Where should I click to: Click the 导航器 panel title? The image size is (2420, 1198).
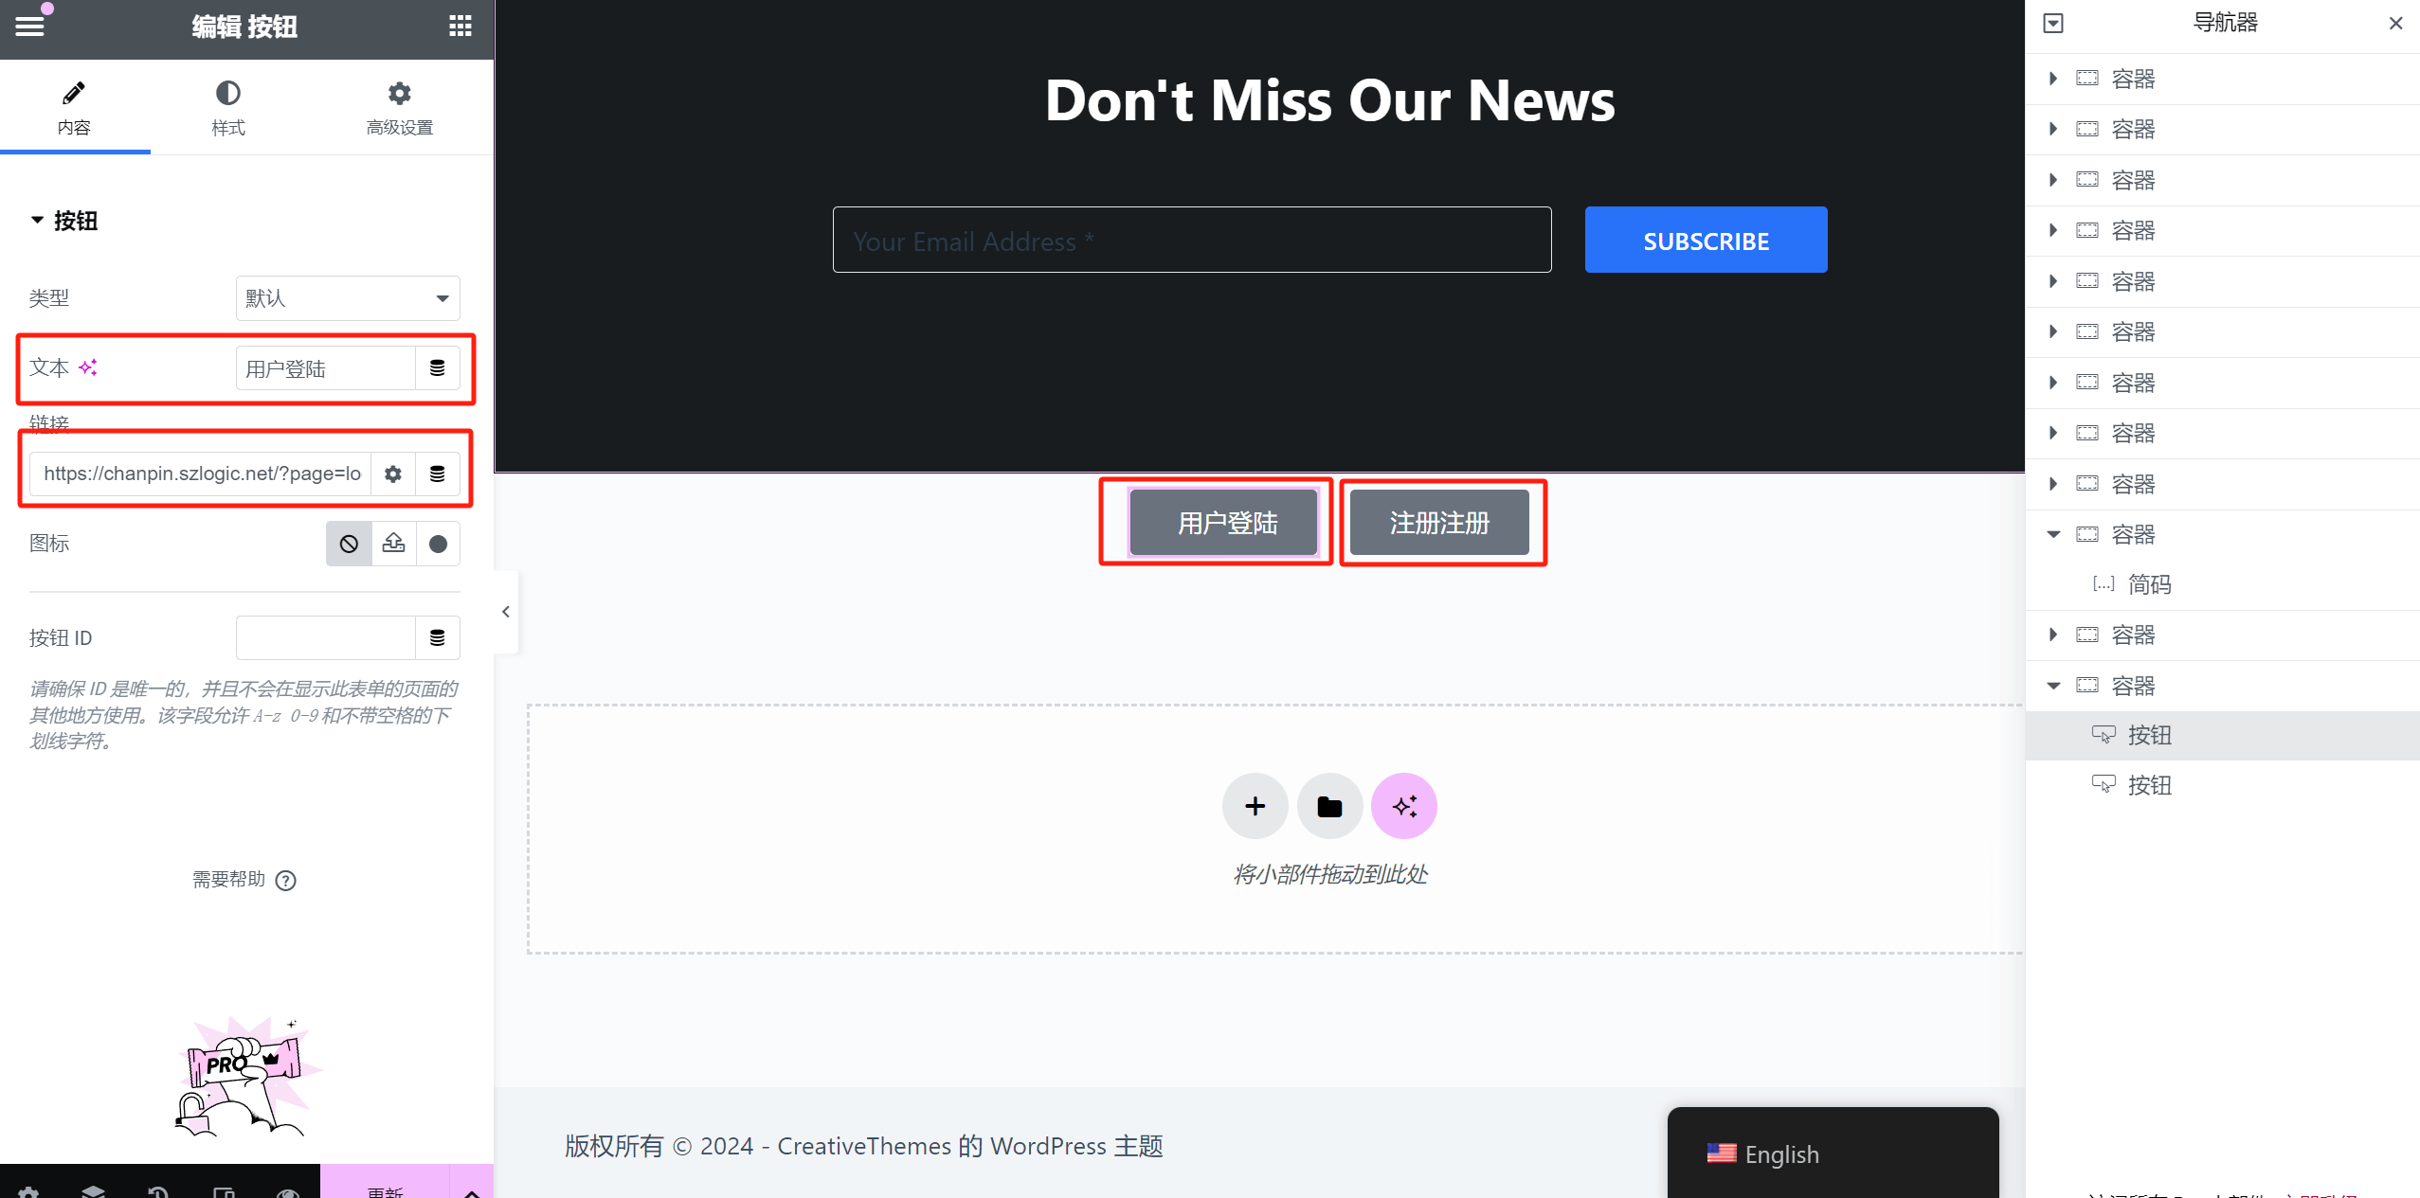tap(2226, 23)
